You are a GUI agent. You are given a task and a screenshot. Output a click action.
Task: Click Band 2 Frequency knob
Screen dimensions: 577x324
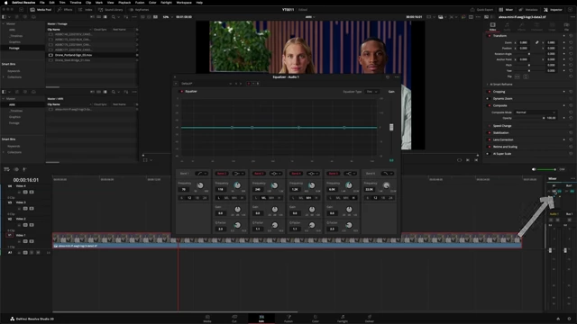coord(237,185)
